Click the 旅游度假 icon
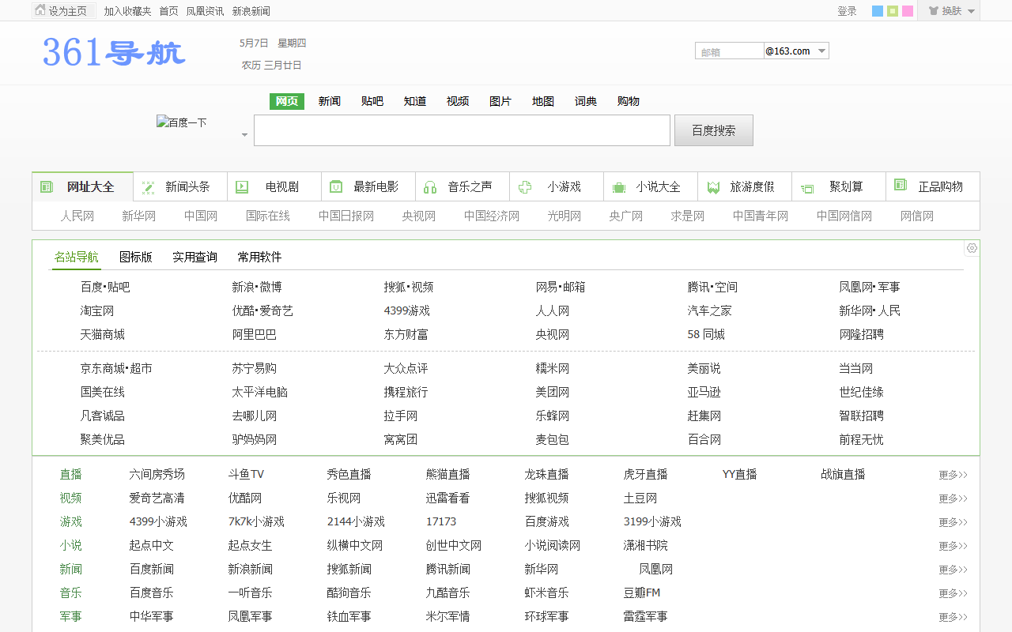The height and width of the screenshot is (632, 1012). click(x=713, y=187)
